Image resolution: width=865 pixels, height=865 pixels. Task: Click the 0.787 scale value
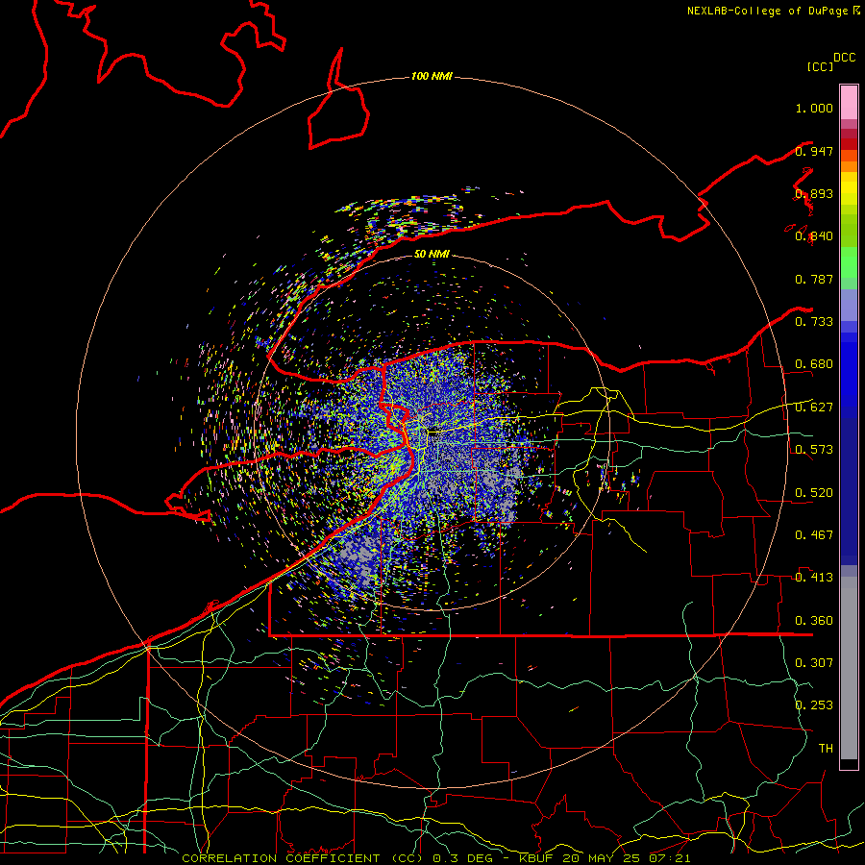(x=814, y=279)
